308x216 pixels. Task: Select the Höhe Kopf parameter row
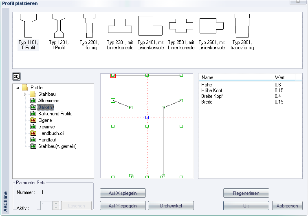pyautogui.click(x=250, y=90)
